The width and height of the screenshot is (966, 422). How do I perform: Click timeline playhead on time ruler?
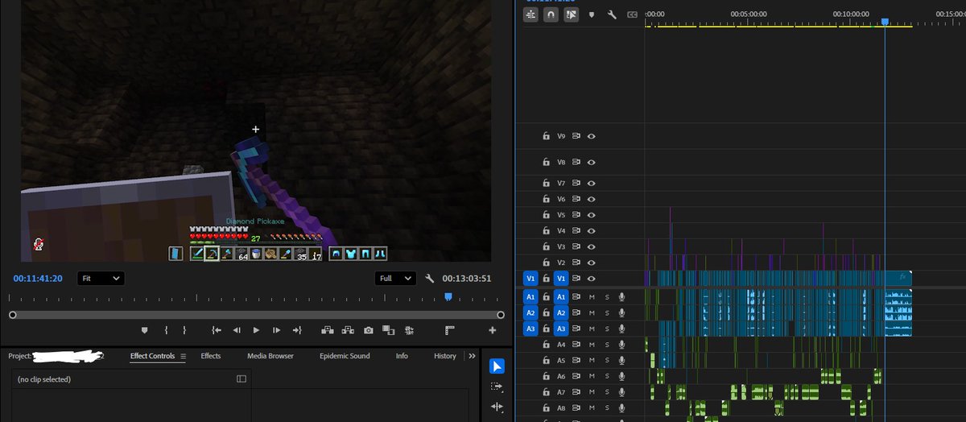tap(885, 22)
